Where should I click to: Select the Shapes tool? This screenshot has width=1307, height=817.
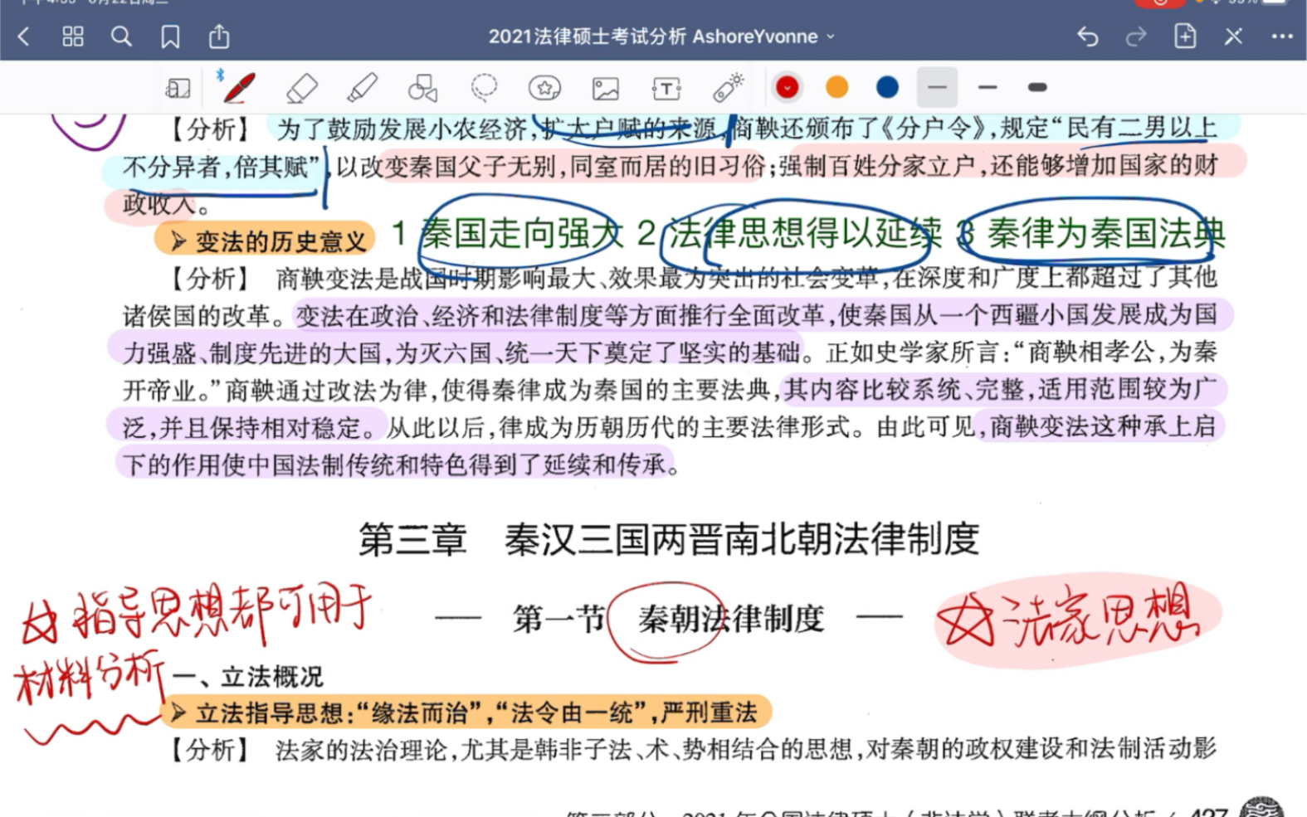coord(422,88)
